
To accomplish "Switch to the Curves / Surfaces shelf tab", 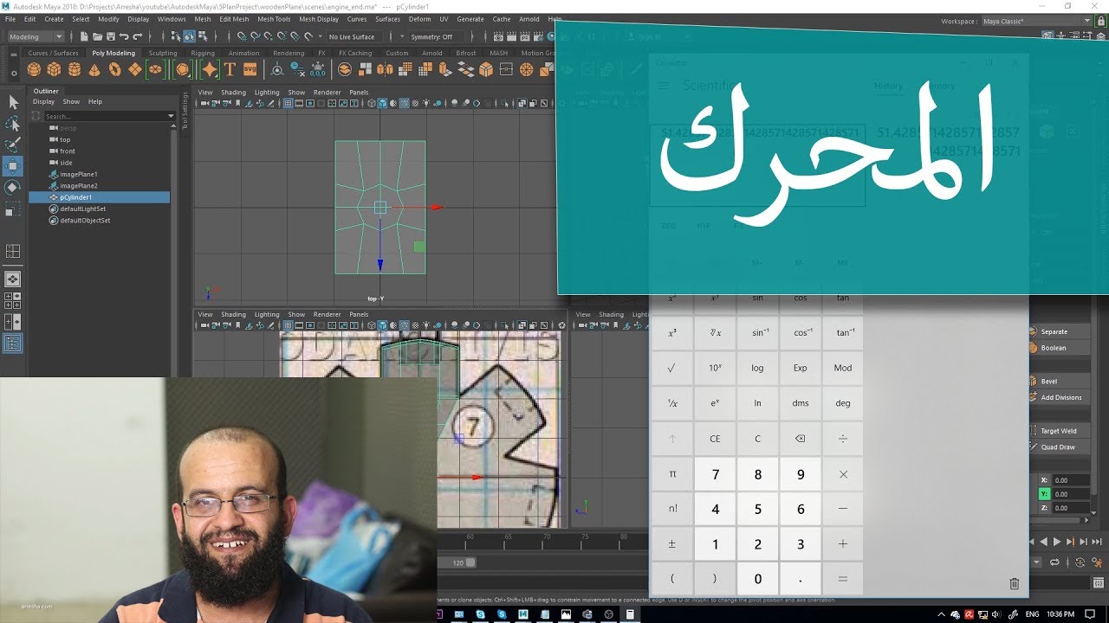I will tap(54, 53).
